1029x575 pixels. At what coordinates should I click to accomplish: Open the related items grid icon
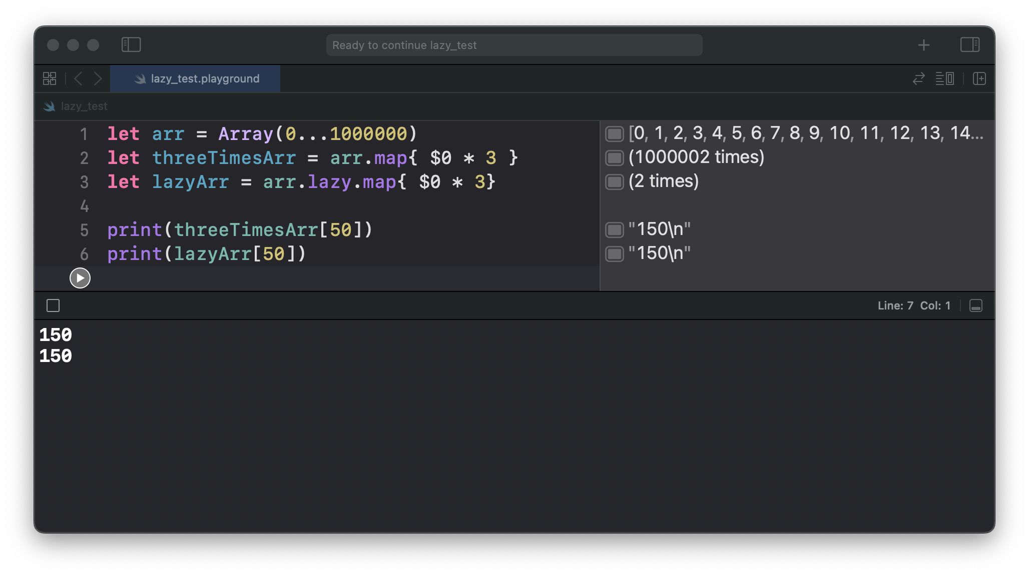pos(50,79)
